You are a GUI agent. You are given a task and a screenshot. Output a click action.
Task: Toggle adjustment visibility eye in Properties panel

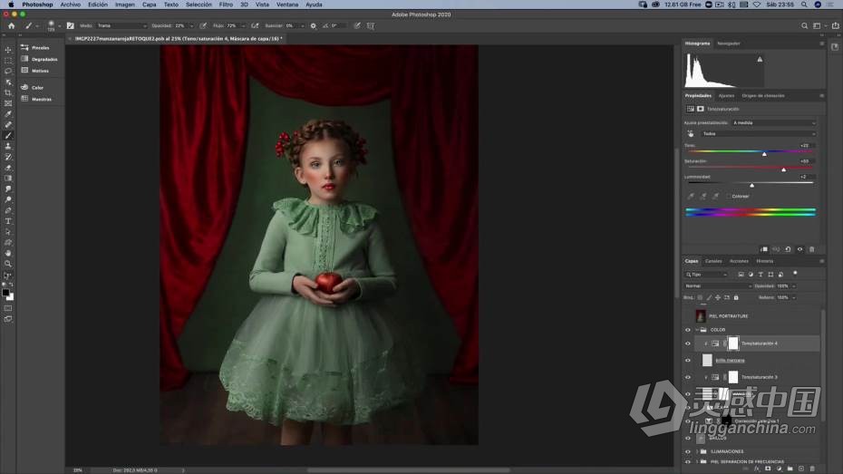point(800,249)
